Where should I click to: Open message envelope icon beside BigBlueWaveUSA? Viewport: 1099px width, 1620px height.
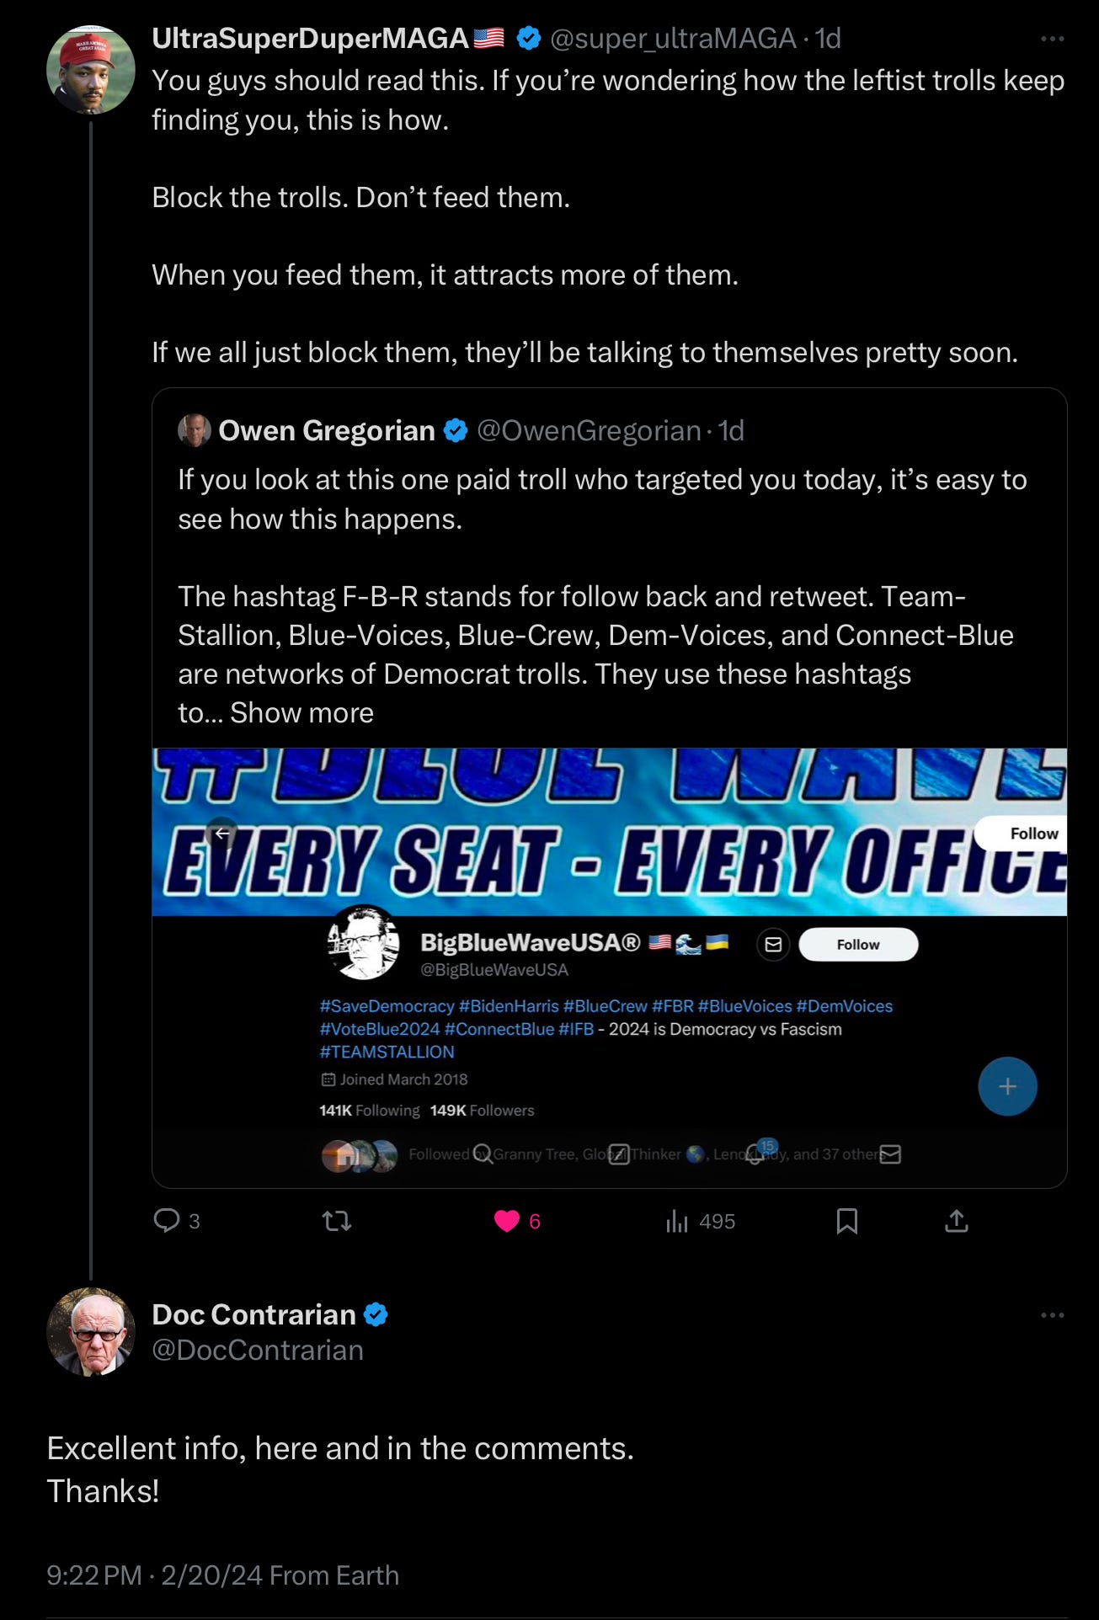[x=773, y=945]
